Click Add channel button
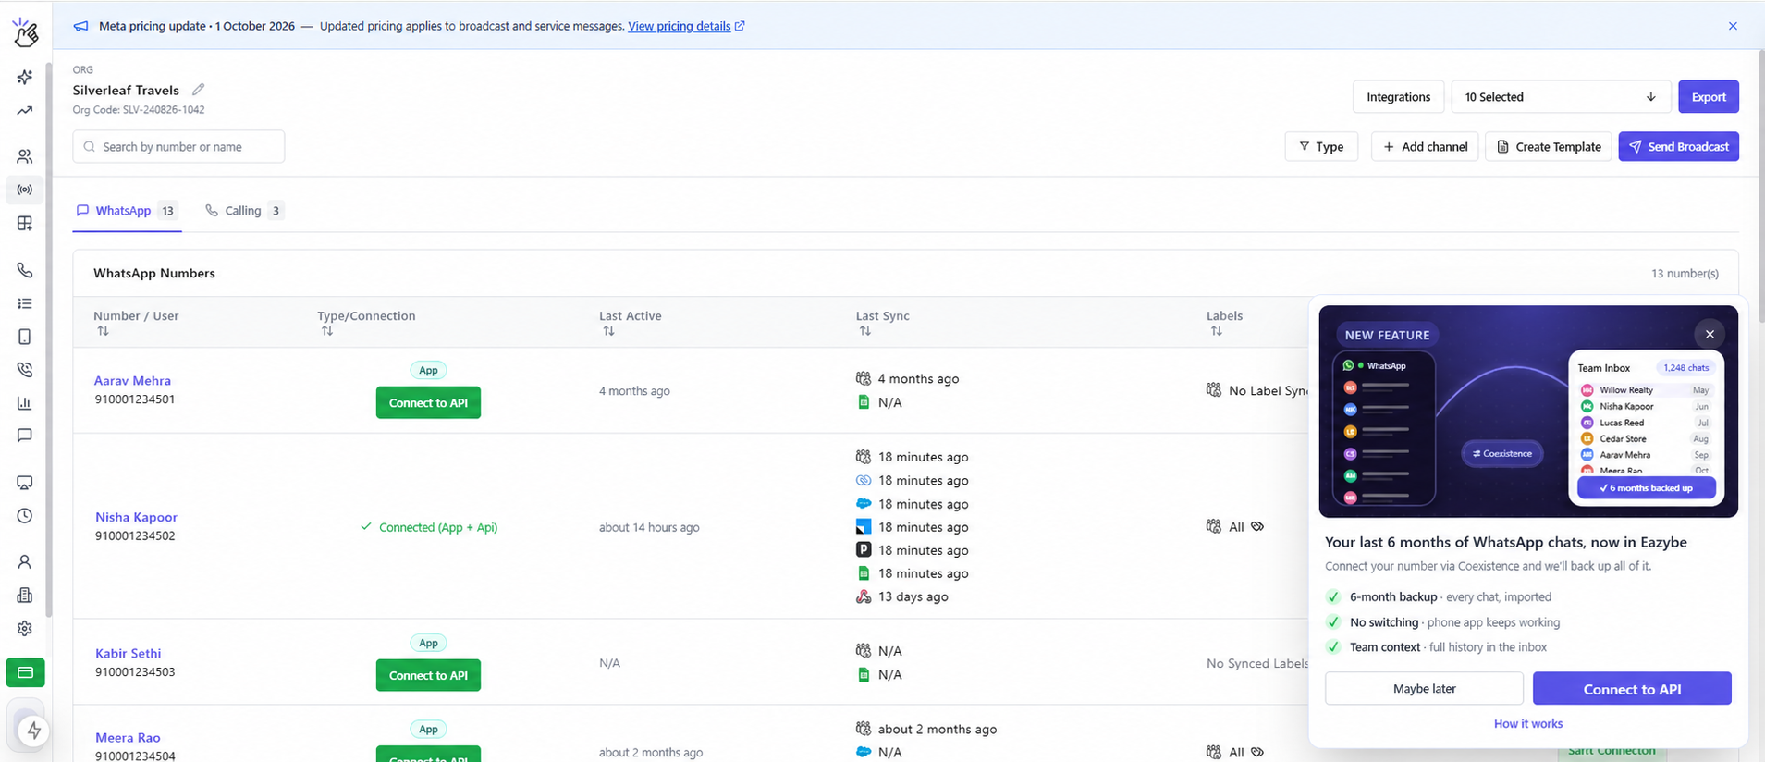 pos(1425,147)
